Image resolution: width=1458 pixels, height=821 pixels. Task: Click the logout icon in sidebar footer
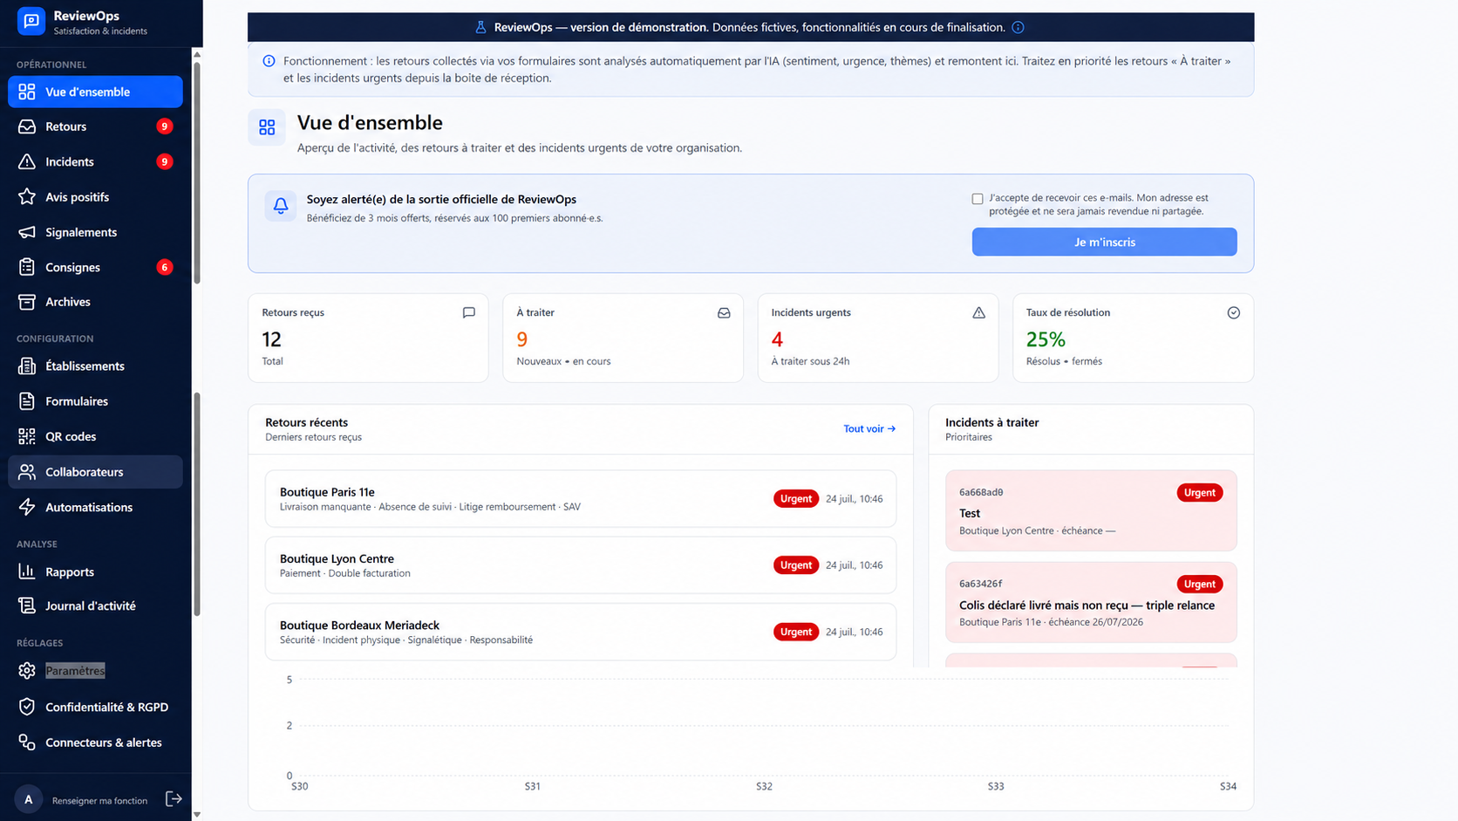click(x=174, y=799)
